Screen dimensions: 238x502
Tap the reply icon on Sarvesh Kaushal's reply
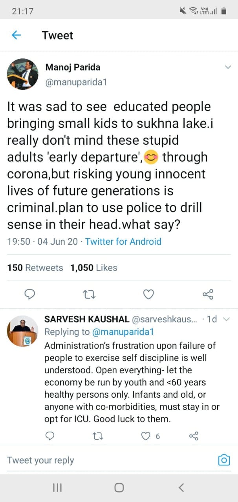pyautogui.click(x=50, y=436)
